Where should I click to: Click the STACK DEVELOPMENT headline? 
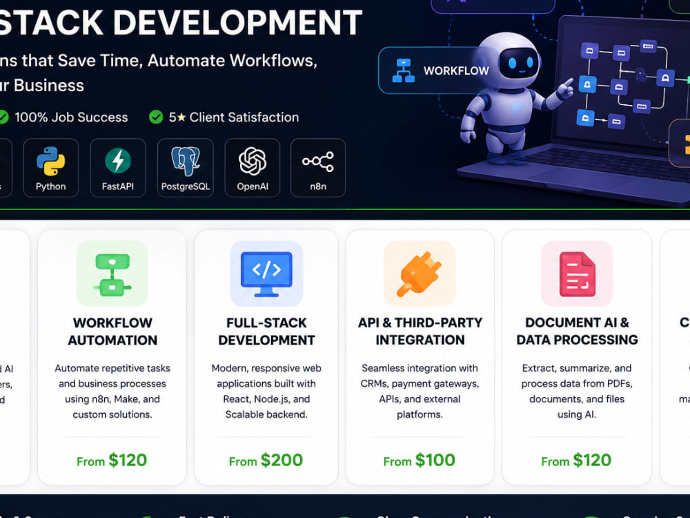coord(180,23)
